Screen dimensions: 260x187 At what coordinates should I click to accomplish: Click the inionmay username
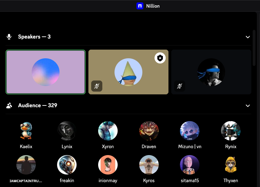108,180
